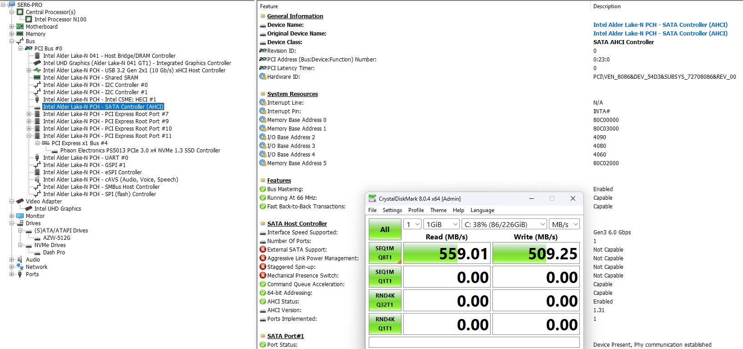Image resolution: width=743 pixels, height=349 pixels.
Task: Click the Monitor icon in tree
Action: tap(20, 216)
